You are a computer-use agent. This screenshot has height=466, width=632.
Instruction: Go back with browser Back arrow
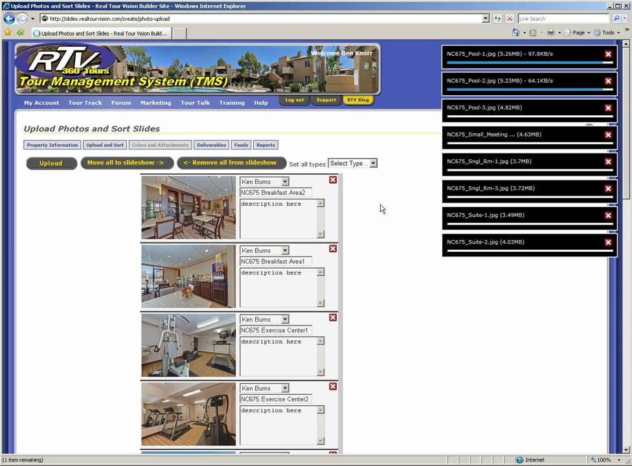[9, 19]
